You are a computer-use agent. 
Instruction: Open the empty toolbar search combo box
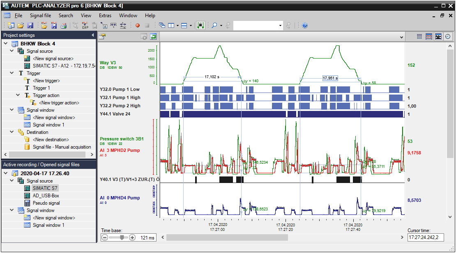point(258,25)
